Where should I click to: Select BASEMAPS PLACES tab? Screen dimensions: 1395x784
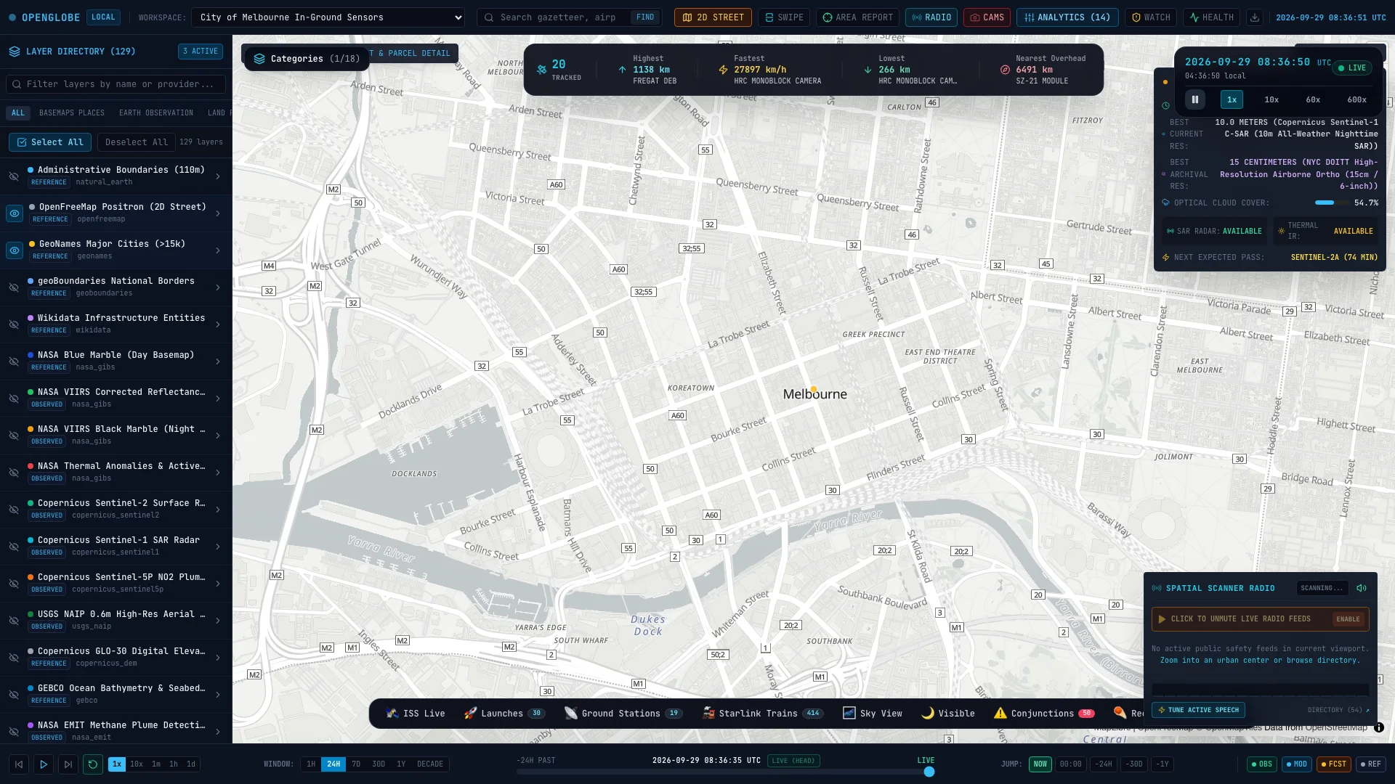(x=72, y=113)
